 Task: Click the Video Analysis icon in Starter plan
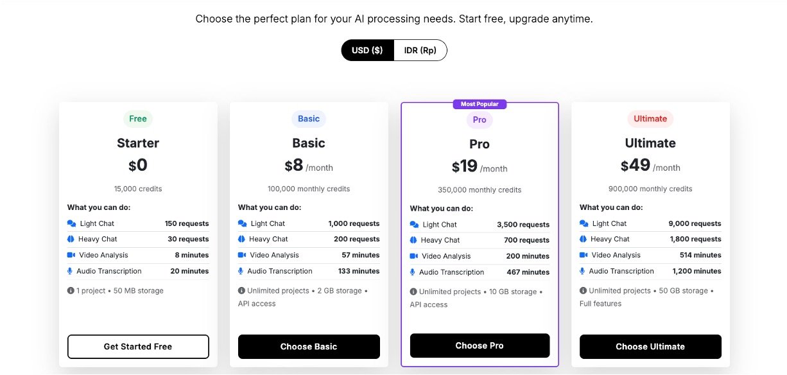(x=71, y=255)
